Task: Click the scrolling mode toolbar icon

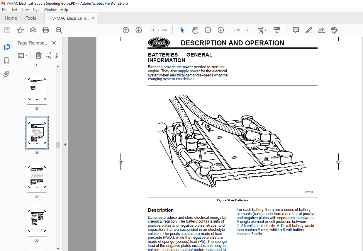Action: tap(277, 30)
